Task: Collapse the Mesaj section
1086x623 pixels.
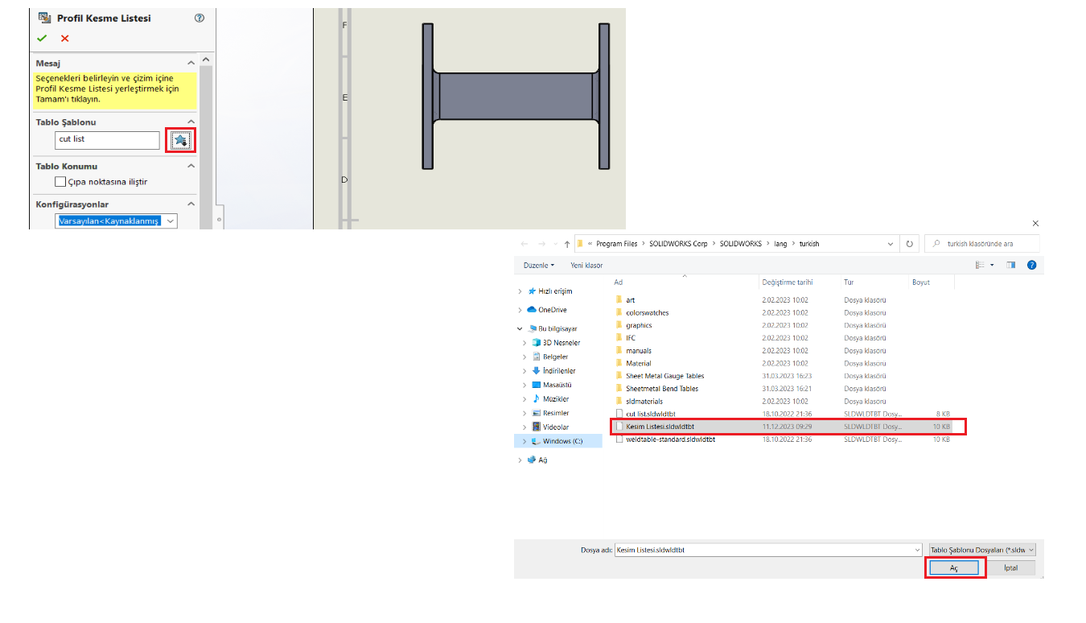Action: (191, 63)
